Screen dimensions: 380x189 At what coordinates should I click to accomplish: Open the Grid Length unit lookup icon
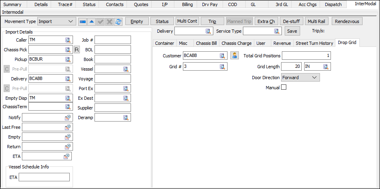coord(326,67)
